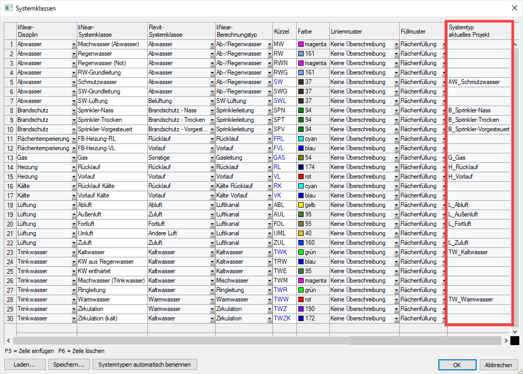Click scroll-right arrow of horizontal scrollbar

506,341
